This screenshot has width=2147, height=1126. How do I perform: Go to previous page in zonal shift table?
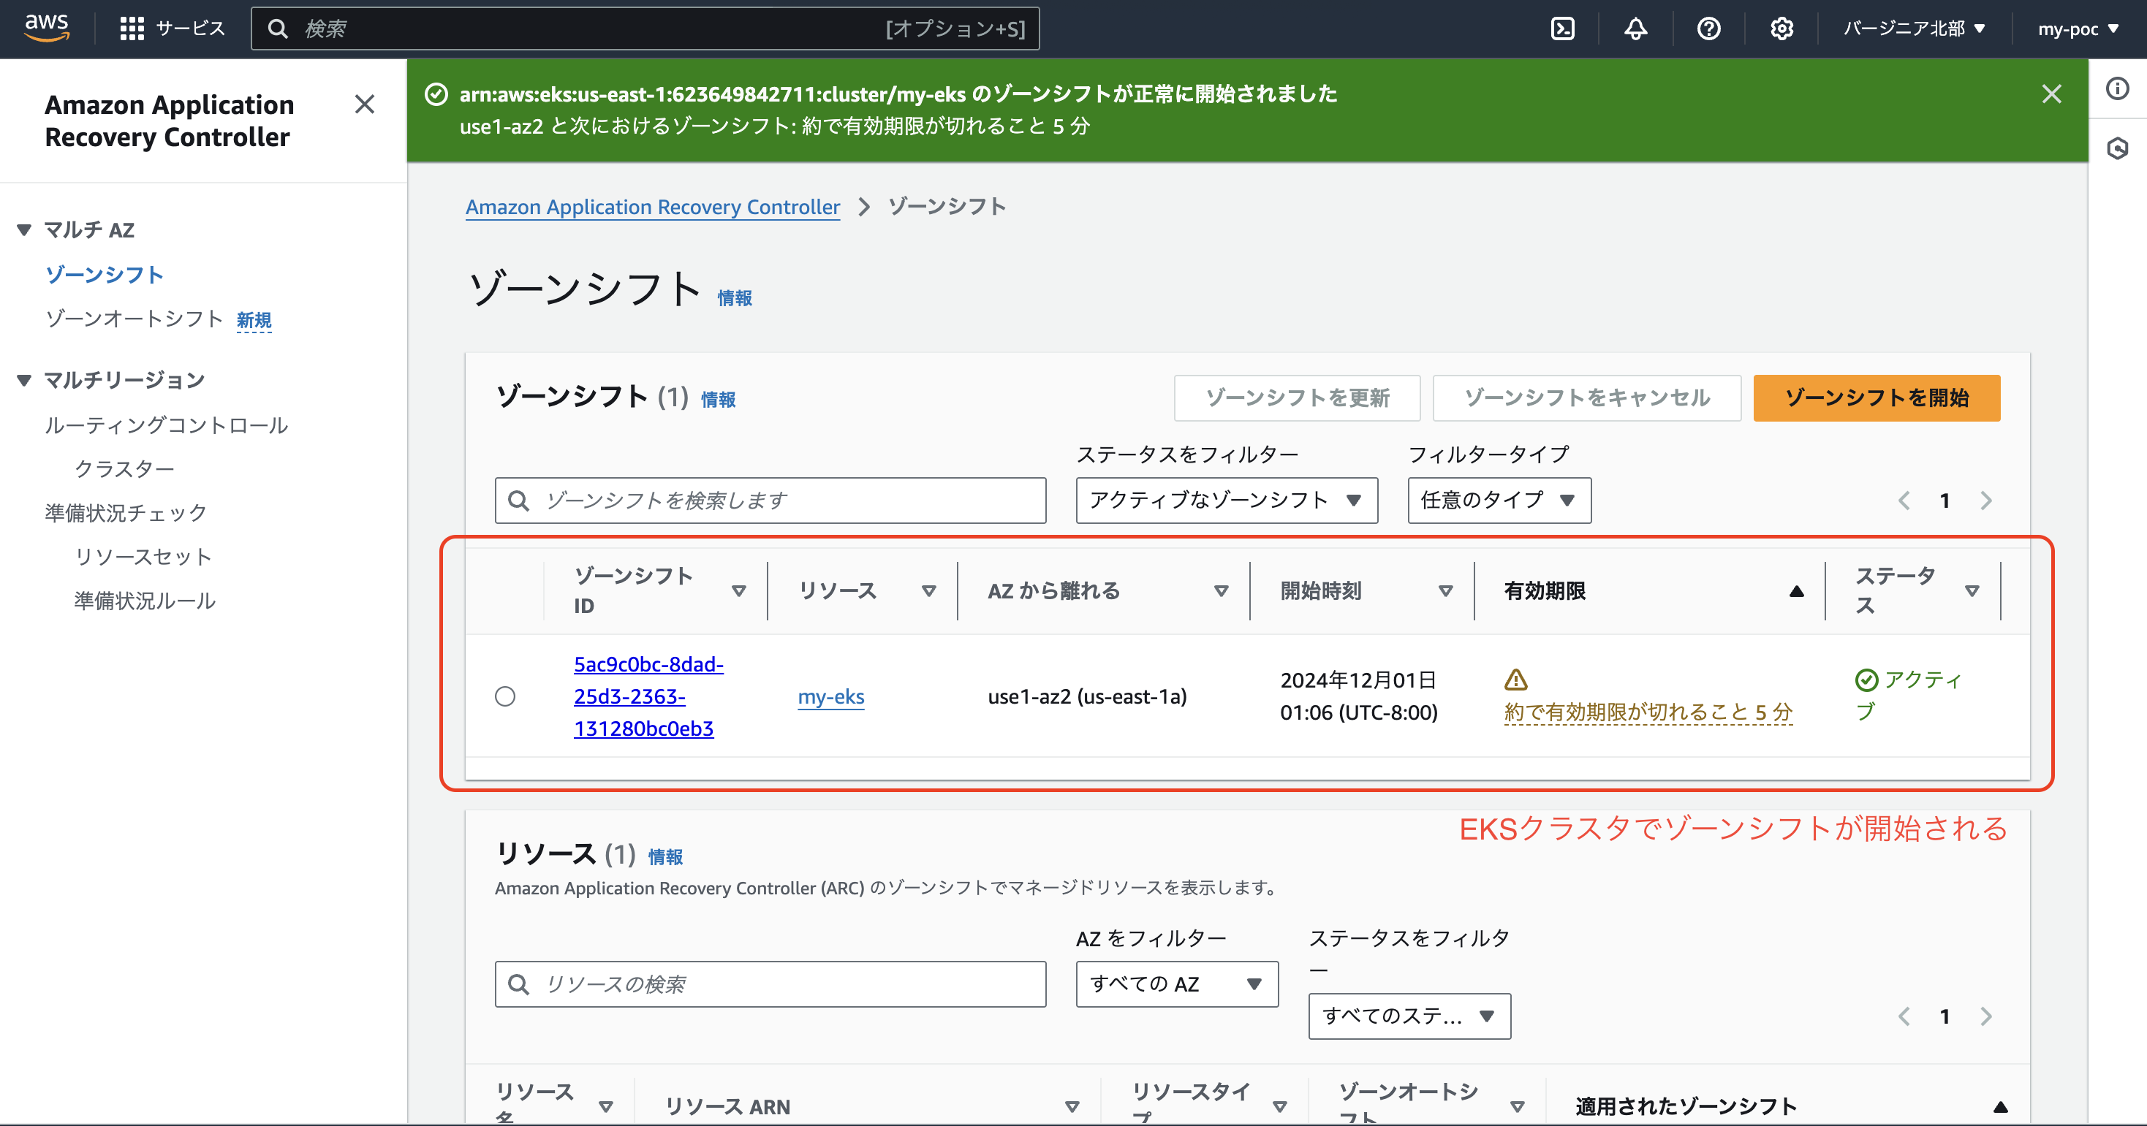(x=1904, y=501)
